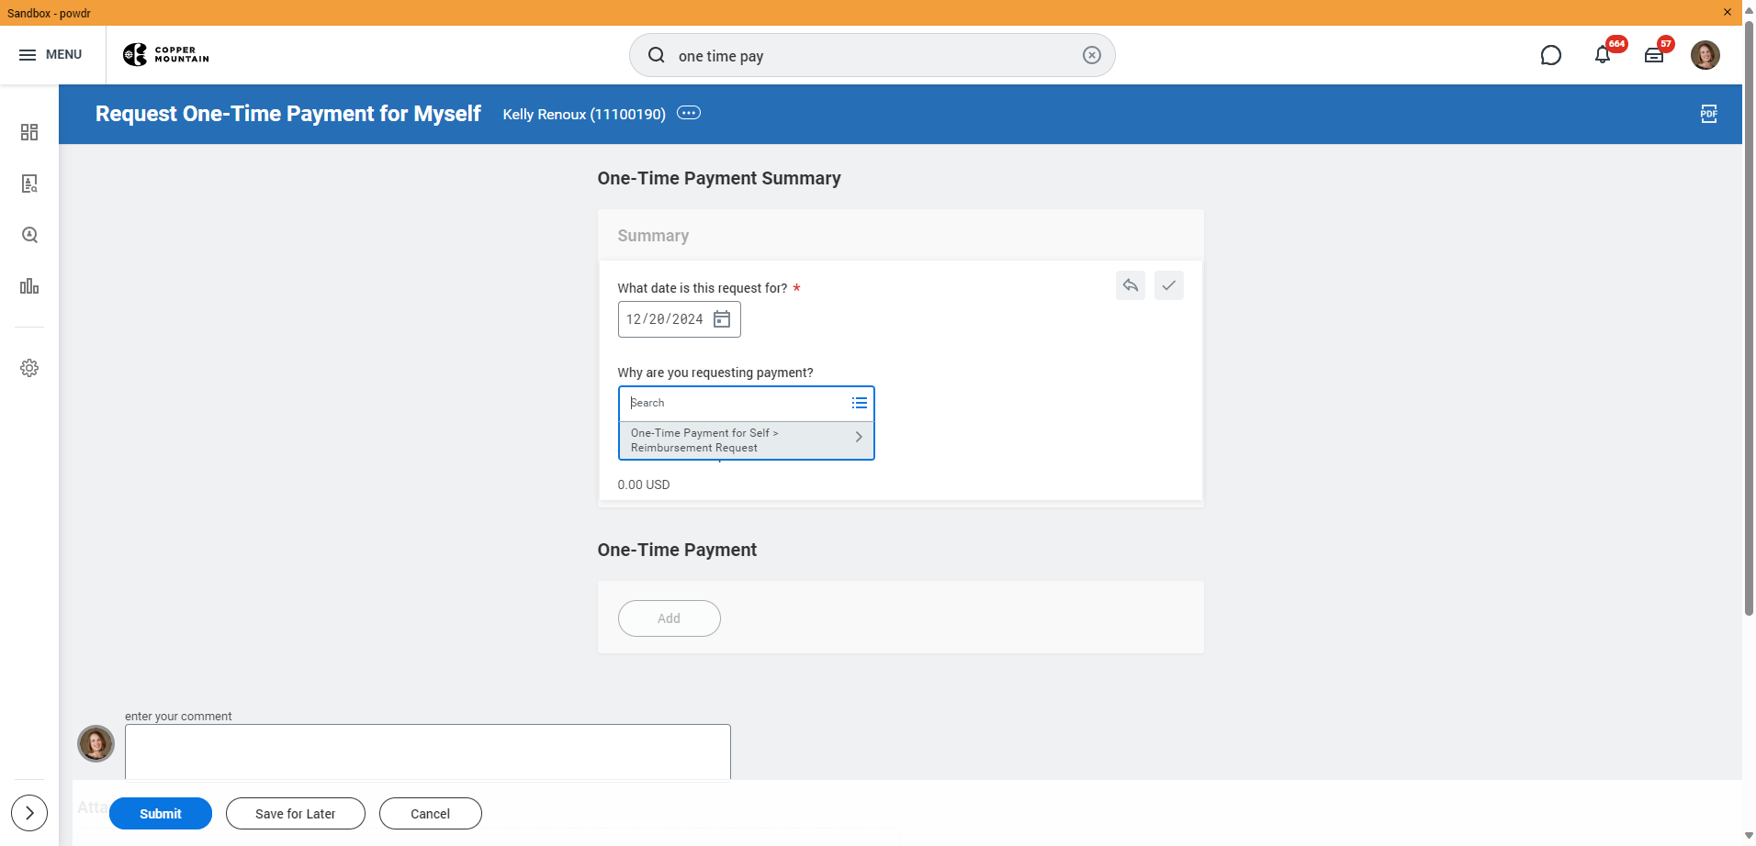Open the profile avatar menu
The height and width of the screenshot is (846, 1756).
pyautogui.click(x=1705, y=55)
